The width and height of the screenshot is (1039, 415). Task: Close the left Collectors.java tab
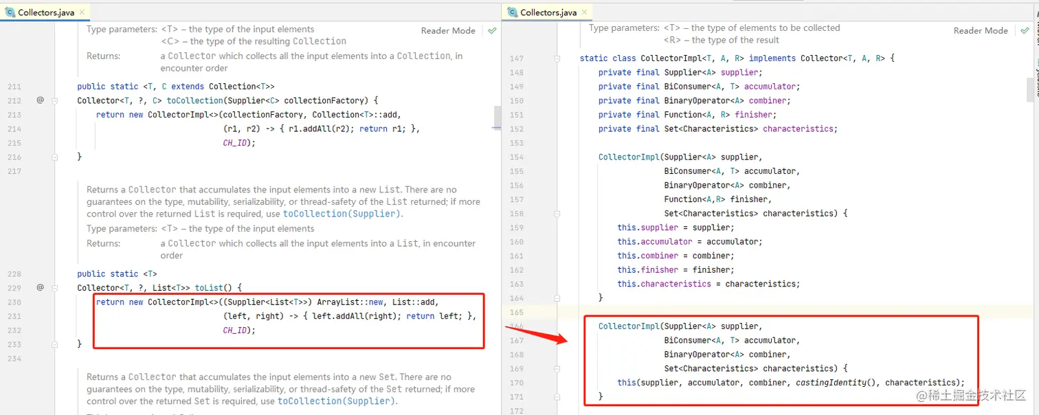tap(82, 13)
